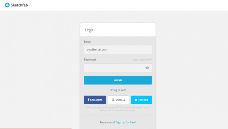The image size is (228, 129).
Task: Click the 'Email' field label
Action: 87,42
